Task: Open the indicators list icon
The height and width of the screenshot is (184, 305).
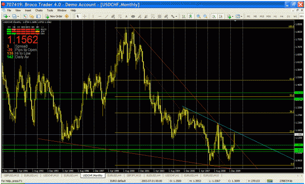Action: (229, 17)
